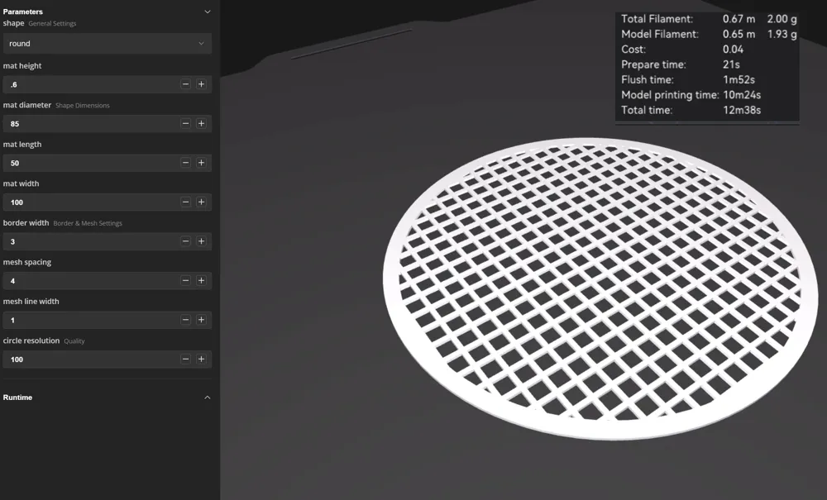Increase mat length with the plus button
Viewport: 827px width, 500px height.
pos(202,163)
